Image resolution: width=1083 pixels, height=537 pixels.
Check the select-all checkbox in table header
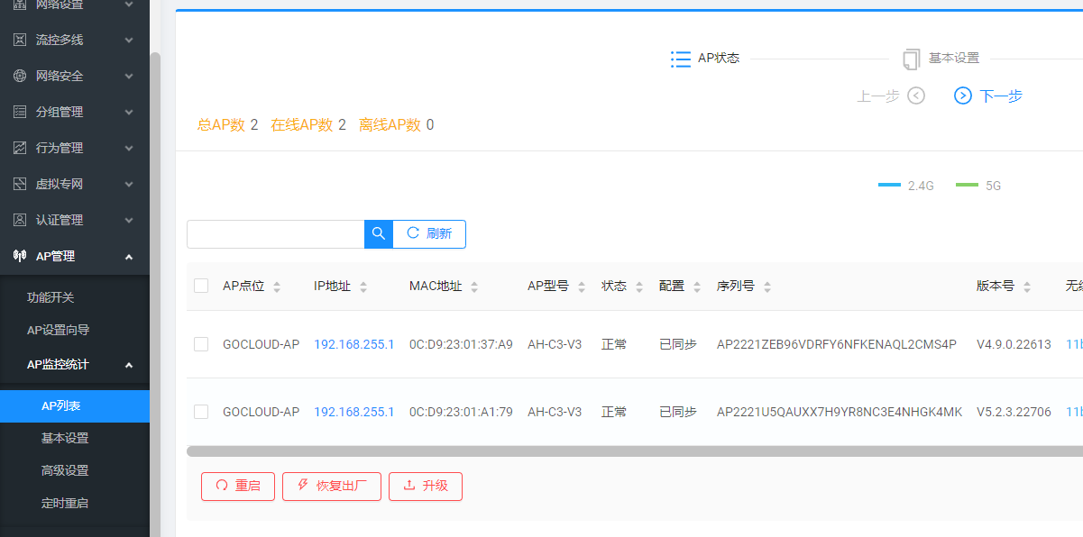(201, 287)
